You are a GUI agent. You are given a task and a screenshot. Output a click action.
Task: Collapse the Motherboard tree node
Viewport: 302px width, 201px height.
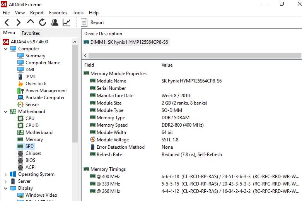(5, 112)
